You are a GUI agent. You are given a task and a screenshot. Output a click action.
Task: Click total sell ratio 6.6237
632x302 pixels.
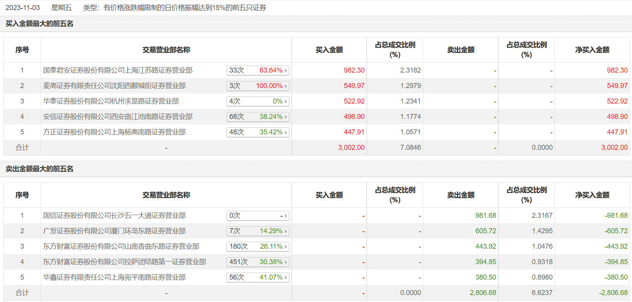(x=542, y=293)
